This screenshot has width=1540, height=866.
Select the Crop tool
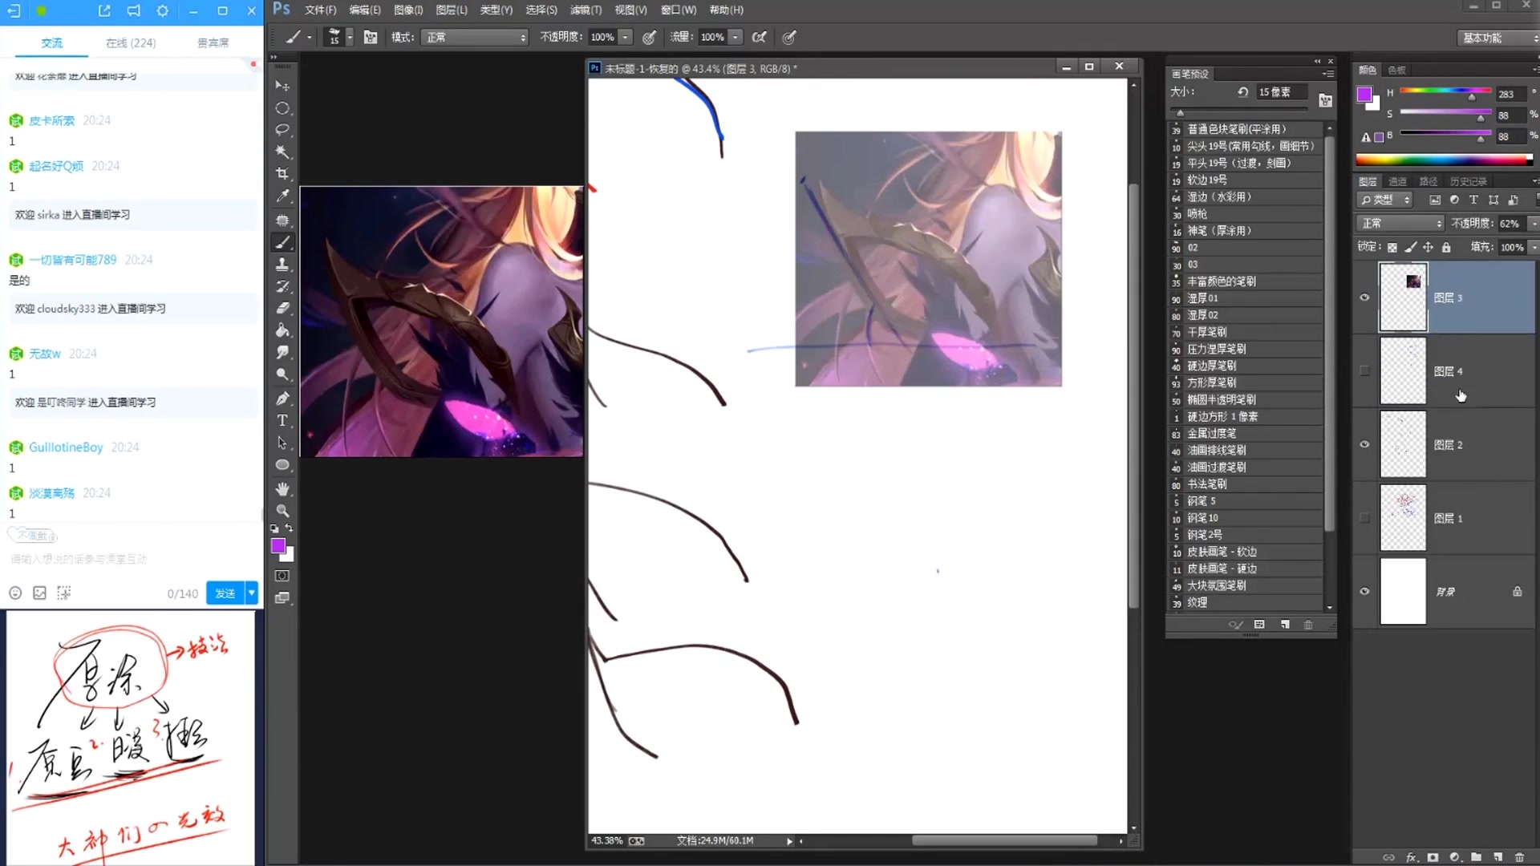(x=282, y=174)
